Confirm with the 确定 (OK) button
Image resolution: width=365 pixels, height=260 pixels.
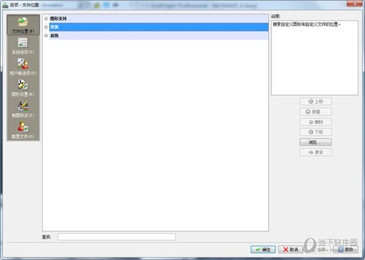pyautogui.click(x=263, y=249)
